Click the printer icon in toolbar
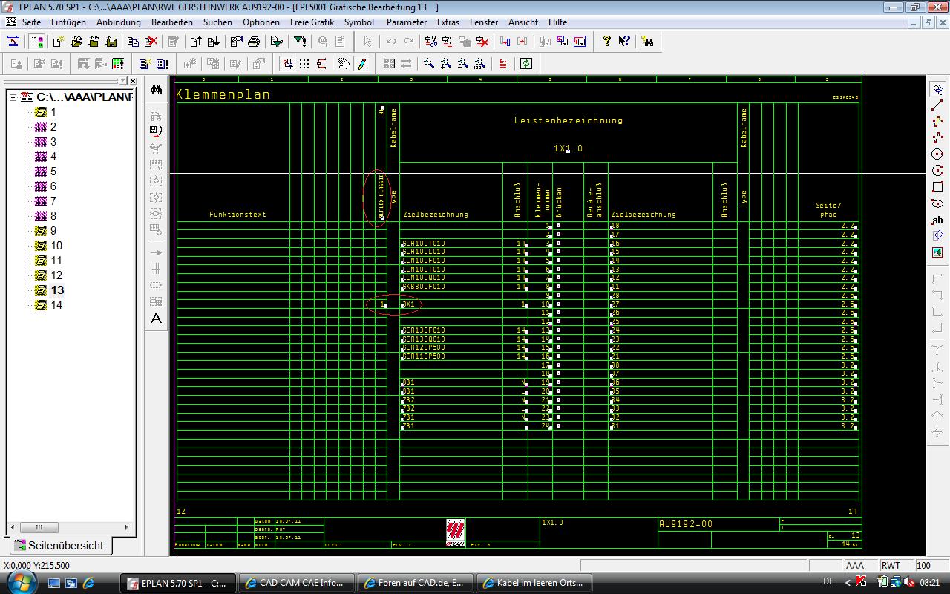Viewport: 950px width, 594px height. (254, 42)
